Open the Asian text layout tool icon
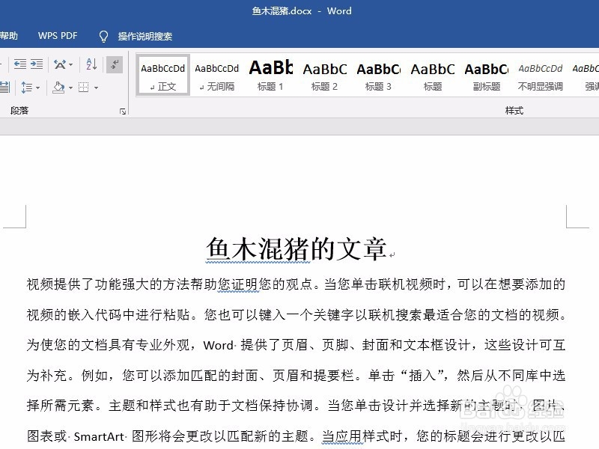 58,64
